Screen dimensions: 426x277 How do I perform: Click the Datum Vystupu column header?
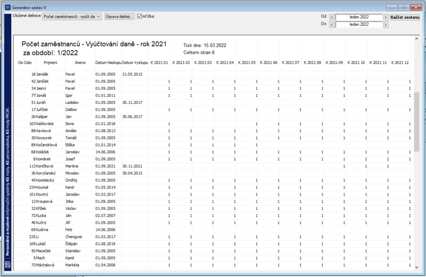tap(135, 62)
